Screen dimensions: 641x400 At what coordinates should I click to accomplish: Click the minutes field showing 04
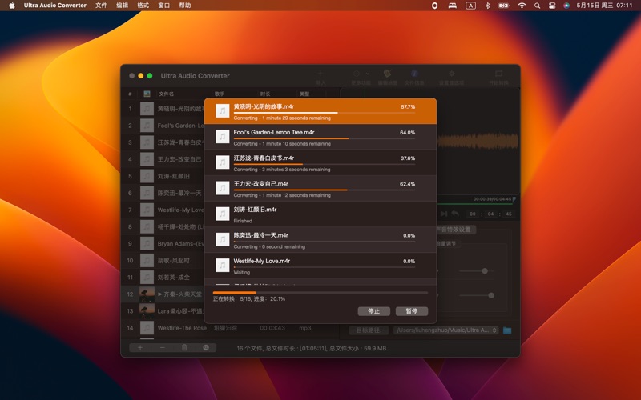click(490, 214)
